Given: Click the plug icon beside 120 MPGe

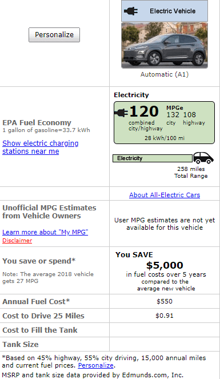Looking at the screenshot, I should coord(121,113).
